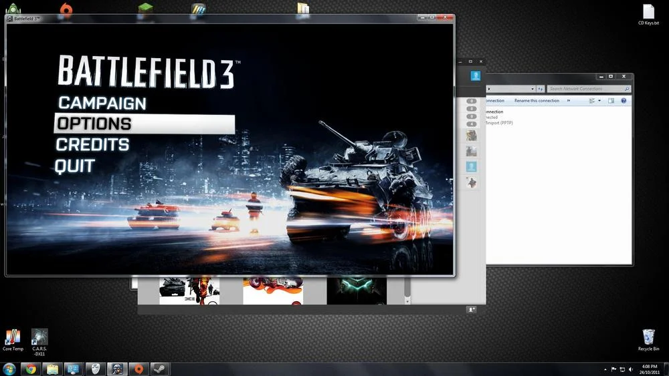The height and width of the screenshot is (376, 669).
Task: Open the volume speaker tray icon
Action: click(631, 369)
